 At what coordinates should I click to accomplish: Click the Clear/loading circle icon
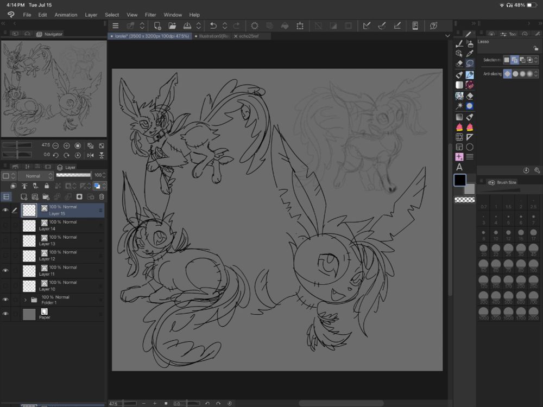point(255,26)
